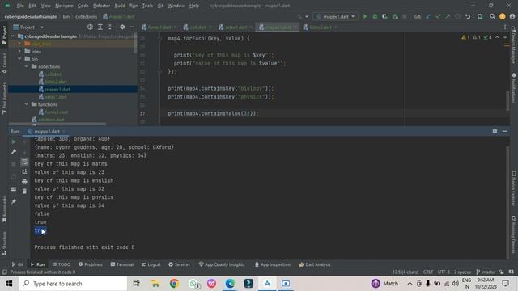Collapse the bin folder in the tree
The width and height of the screenshot is (518, 291).
pos(19,59)
